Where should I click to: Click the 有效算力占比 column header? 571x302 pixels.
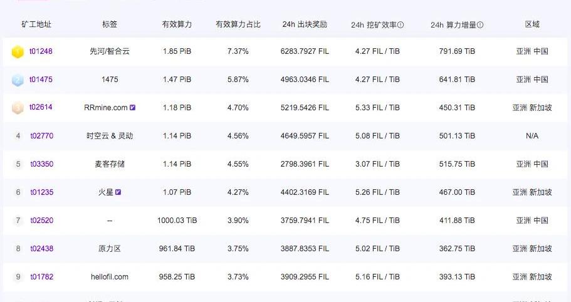tap(238, 24)
